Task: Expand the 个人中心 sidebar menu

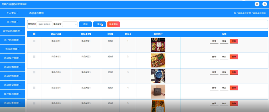Action: [x=13, y=13]
